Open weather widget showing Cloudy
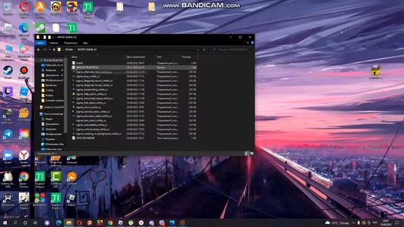Viewport: 404px width, 227px height. [337, 223]
